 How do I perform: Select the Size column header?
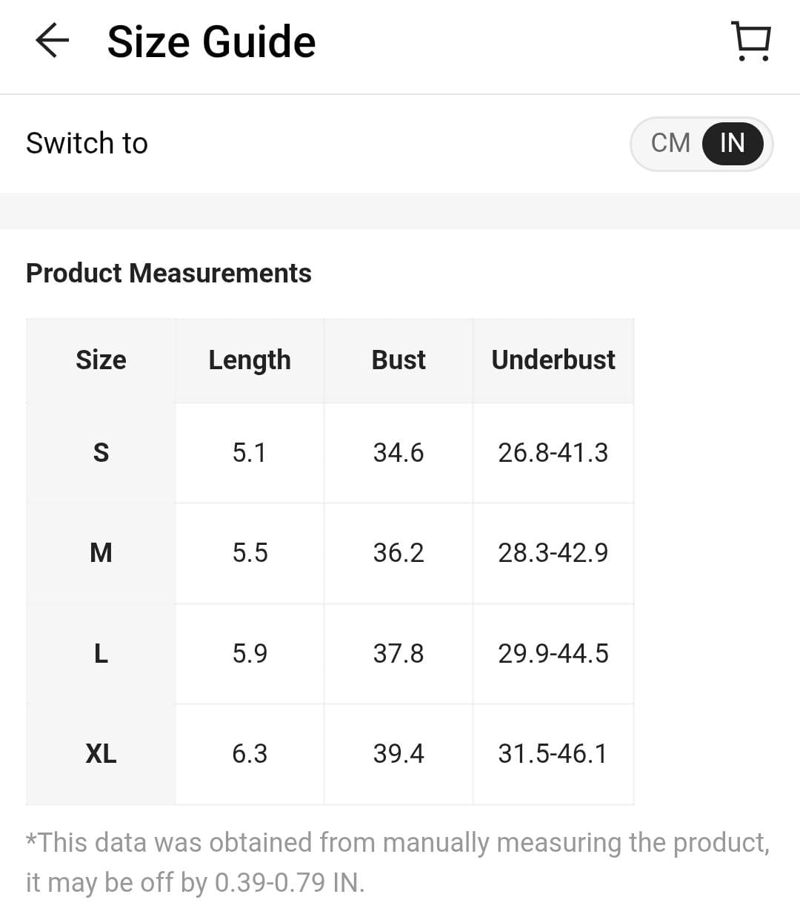pos(101,360)
